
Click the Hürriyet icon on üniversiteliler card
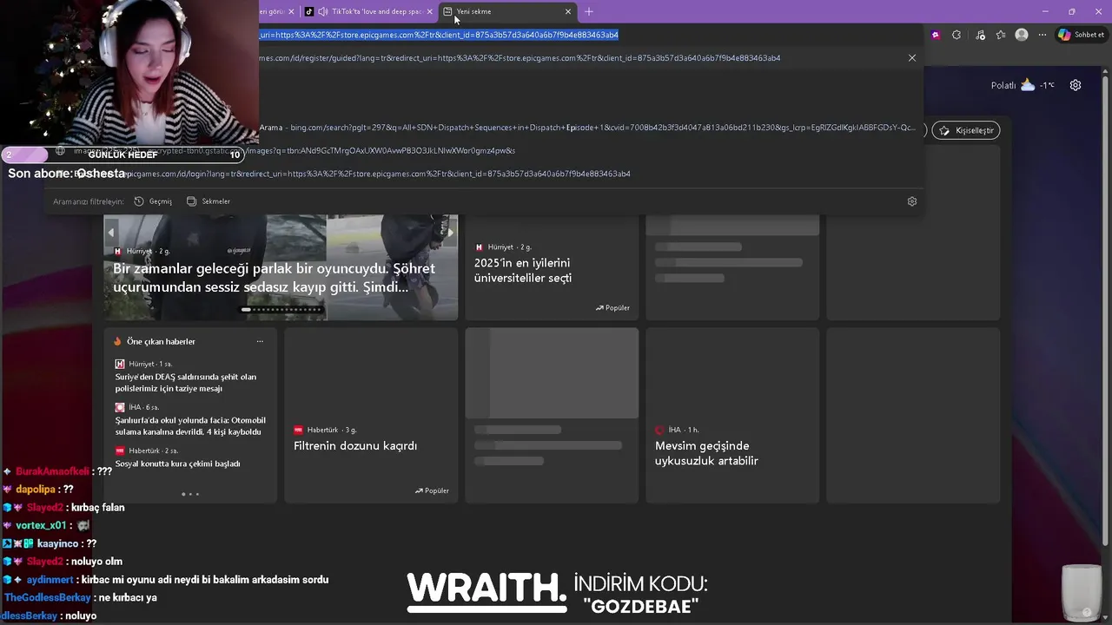coord(479,247)
